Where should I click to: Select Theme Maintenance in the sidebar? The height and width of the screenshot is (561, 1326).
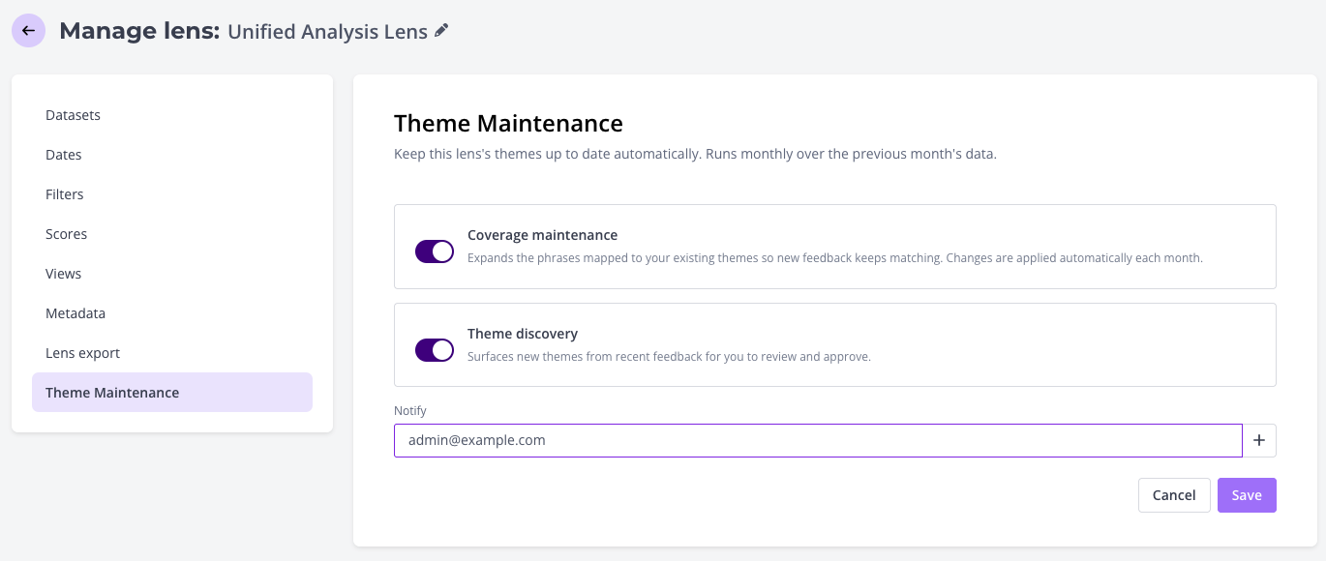(172, 393)
